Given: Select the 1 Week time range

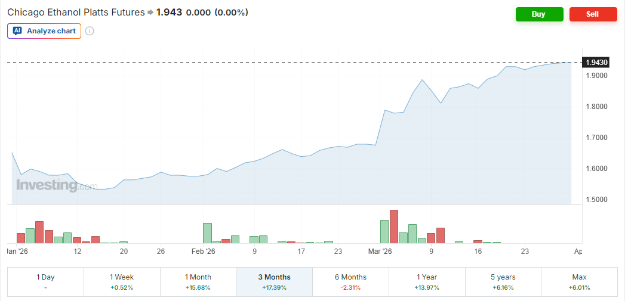Looking at the screenshot, I should [x=122, y=282].
